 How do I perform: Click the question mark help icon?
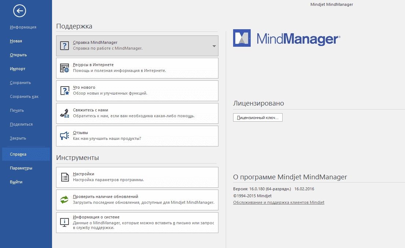(x=65, y=46)
